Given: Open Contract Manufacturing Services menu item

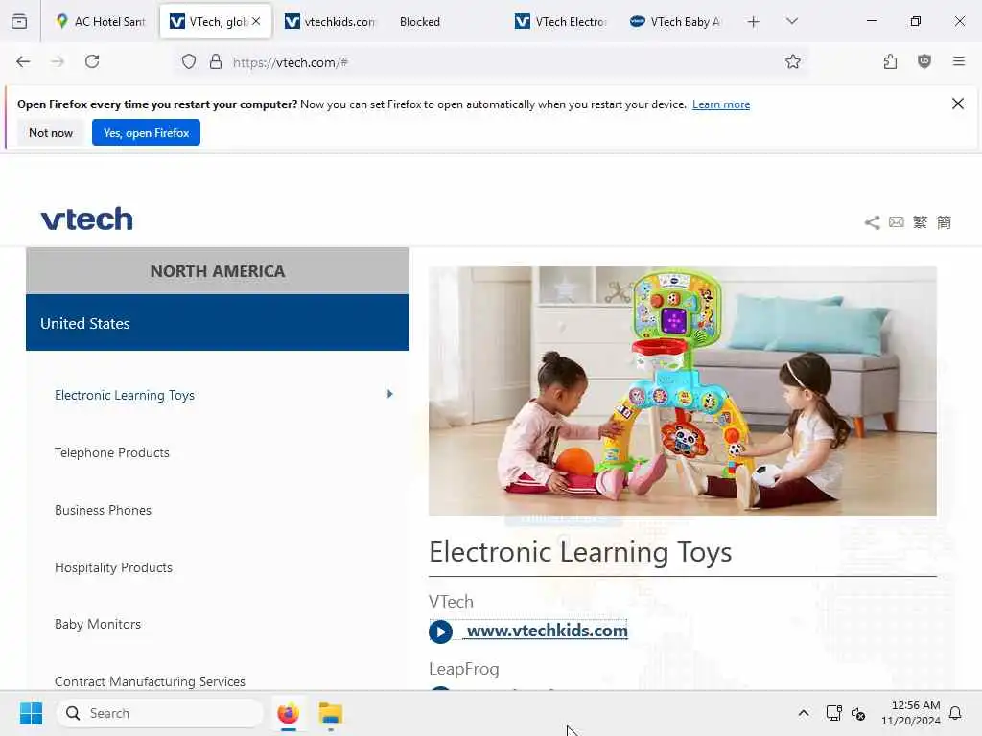Looking at the screenshot, I should coord(150,681).
